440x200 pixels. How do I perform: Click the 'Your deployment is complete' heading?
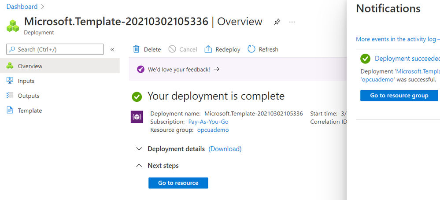point(216,96)
